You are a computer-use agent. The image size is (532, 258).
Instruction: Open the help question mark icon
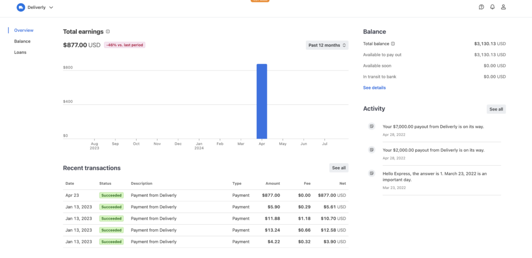click(x=481, y=7)
